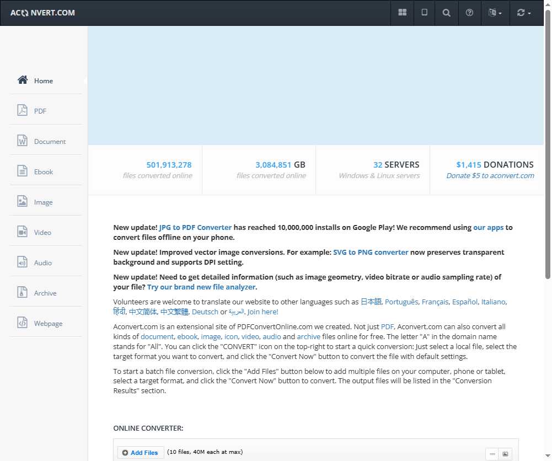Click the grid apps icon in top bar

(403, 13)
